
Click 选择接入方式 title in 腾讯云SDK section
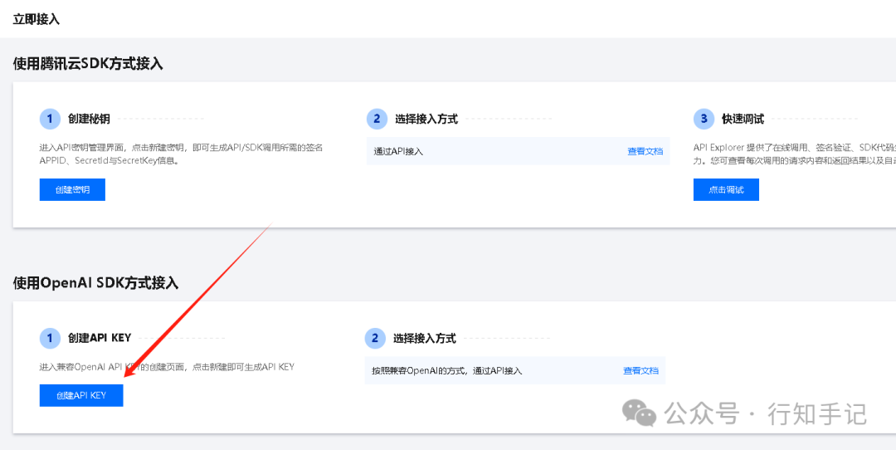(426, 119)
